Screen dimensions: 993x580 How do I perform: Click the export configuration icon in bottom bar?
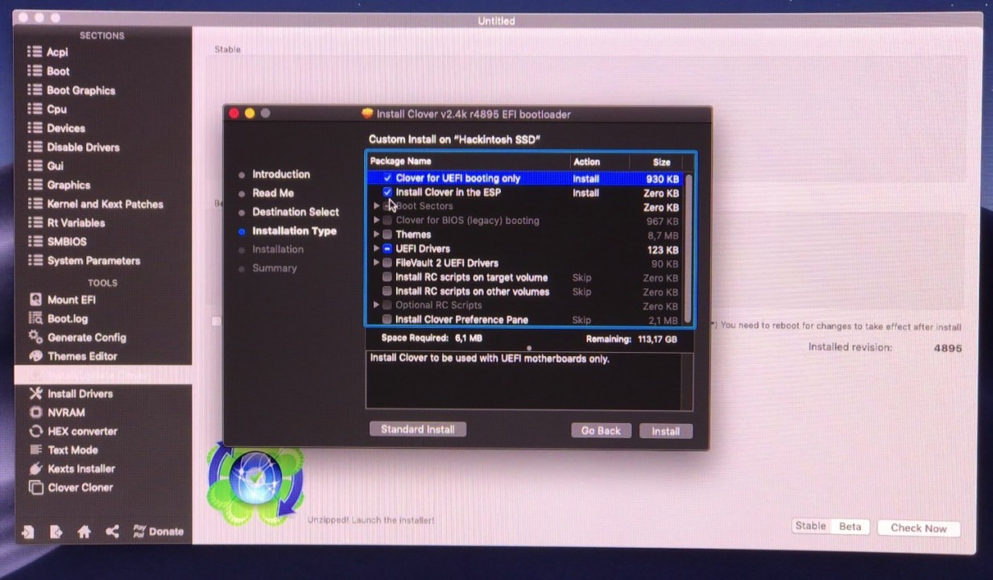pos(56,532)
